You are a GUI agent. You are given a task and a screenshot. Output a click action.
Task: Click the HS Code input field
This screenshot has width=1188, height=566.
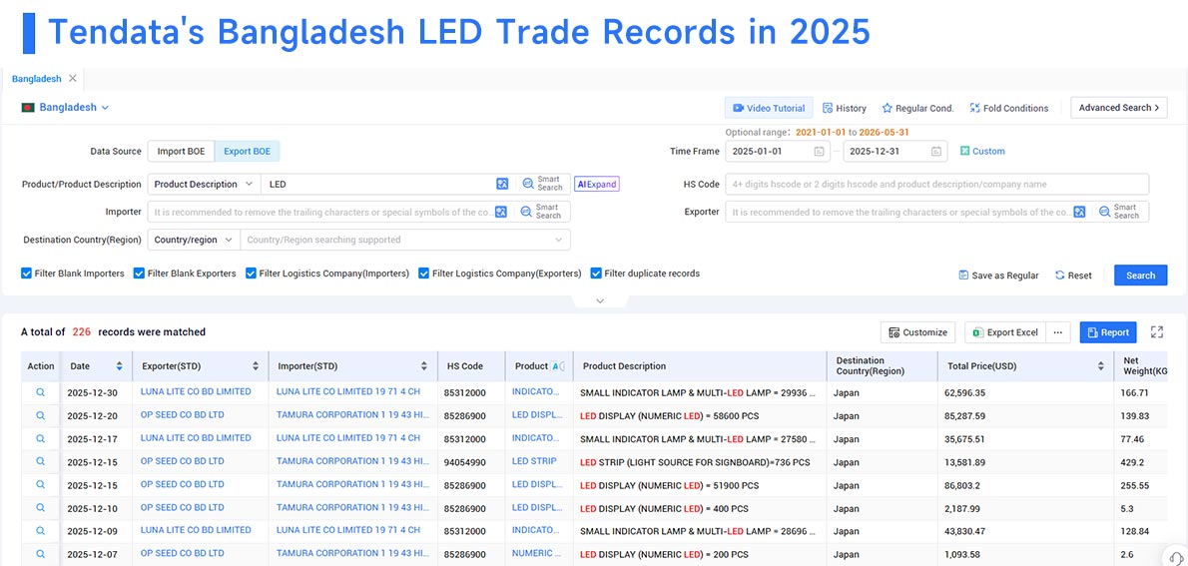pos(937,184)
